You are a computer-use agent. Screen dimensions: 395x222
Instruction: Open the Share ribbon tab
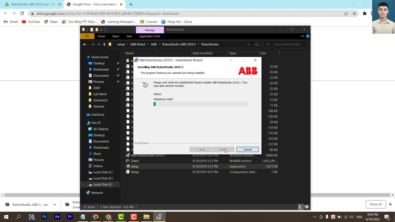[x=115, y=36]
